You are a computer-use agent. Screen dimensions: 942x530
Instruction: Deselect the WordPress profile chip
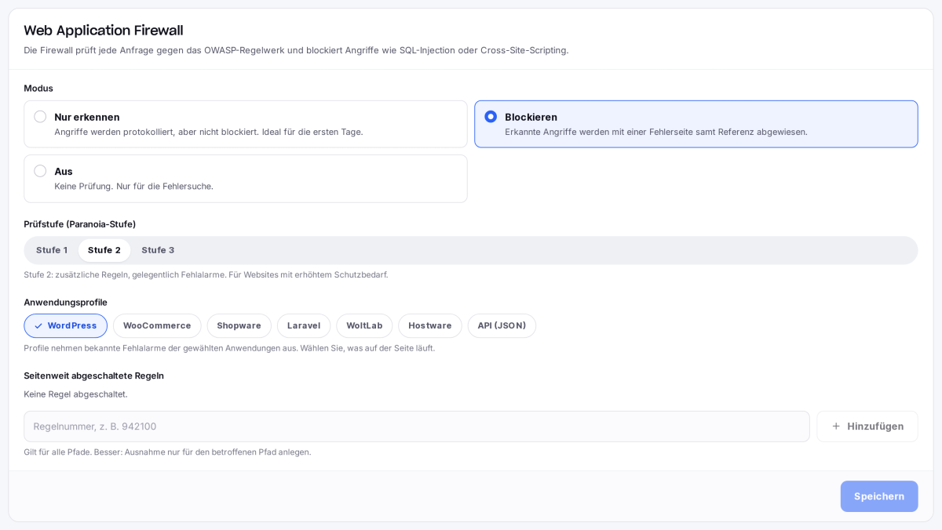65,325
